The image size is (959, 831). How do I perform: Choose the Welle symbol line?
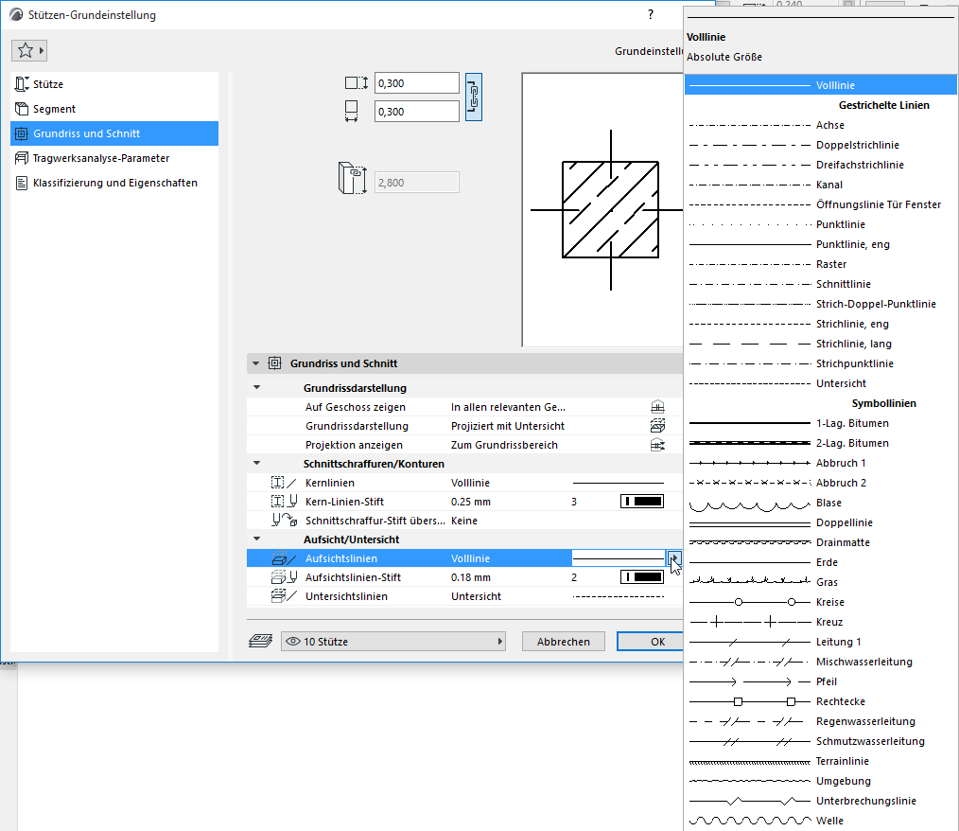(821, 821)
